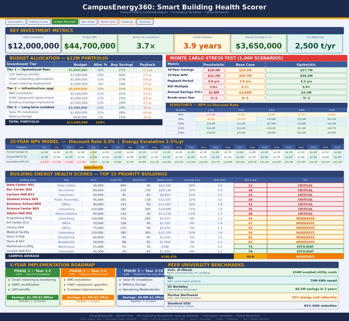Click the Cumulative NPV row label
The width and height of the screenshot is (349, 321).
coord(18,161)
